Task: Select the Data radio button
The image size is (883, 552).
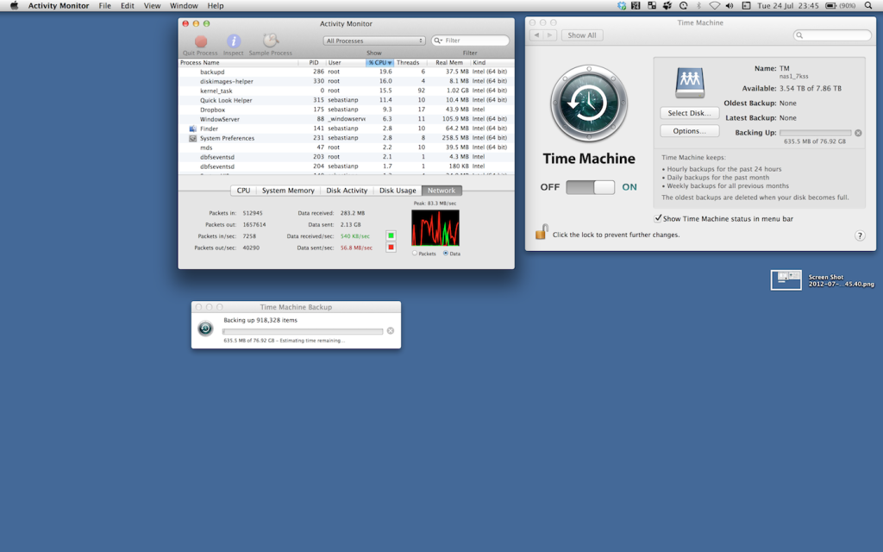Action: [x=446, y=254]
